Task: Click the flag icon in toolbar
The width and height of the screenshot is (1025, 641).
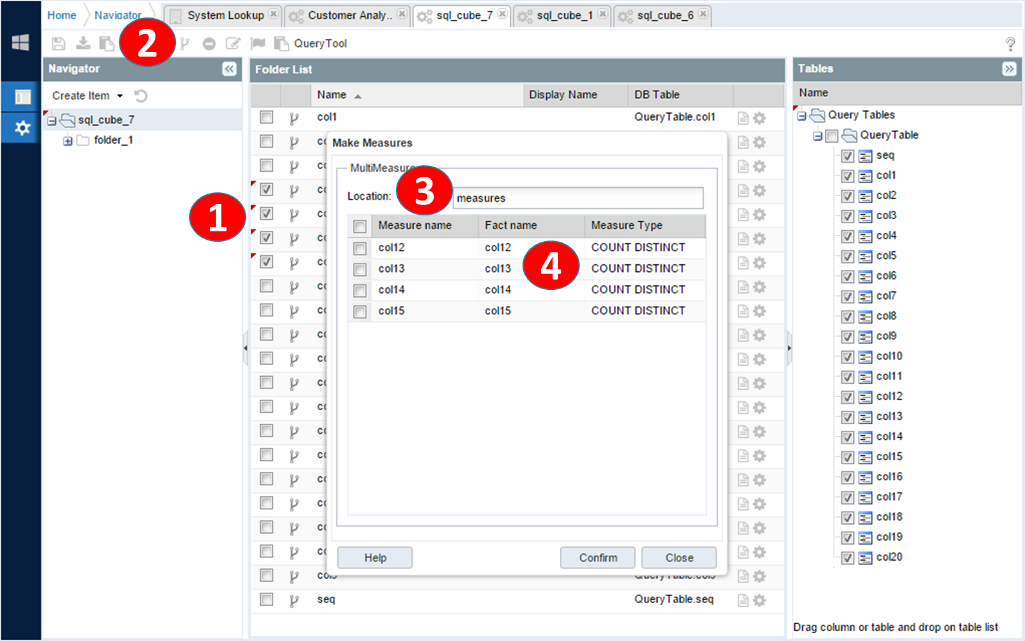Action: point(258,43)
